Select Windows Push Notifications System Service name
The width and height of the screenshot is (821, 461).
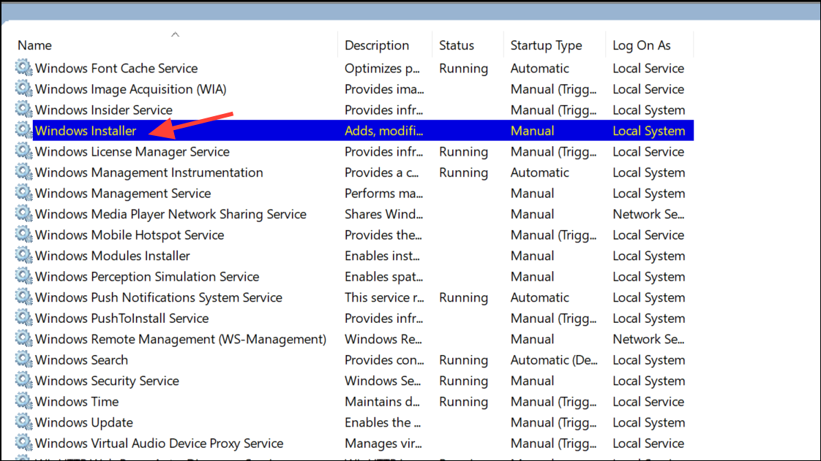(x=159, y=298)
